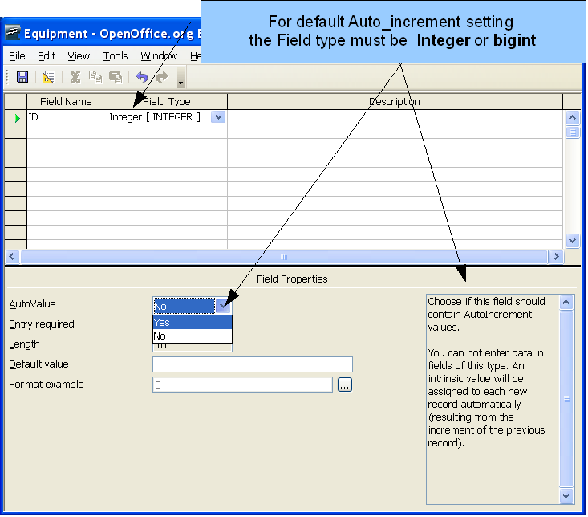Click the Undo arrow icon
588x517 pixels.
(x=142, y=77)
